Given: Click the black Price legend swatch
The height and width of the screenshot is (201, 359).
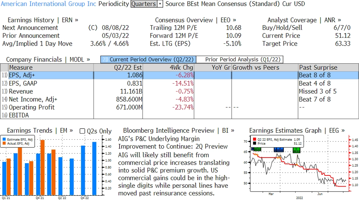Looking at the screenshot, I should pos(255,143).
